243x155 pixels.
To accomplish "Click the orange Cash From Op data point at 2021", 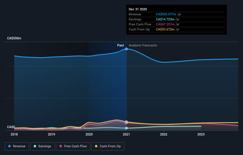I will point(126,122).
